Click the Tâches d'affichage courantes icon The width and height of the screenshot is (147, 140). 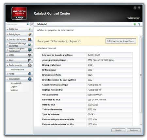(30, 45)
